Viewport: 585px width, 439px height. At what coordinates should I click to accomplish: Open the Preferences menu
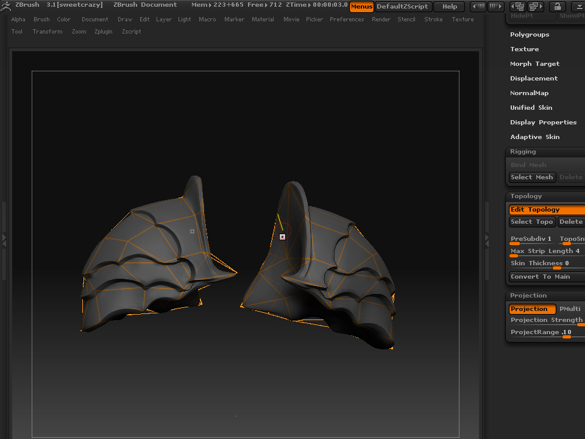coord(347,20)
